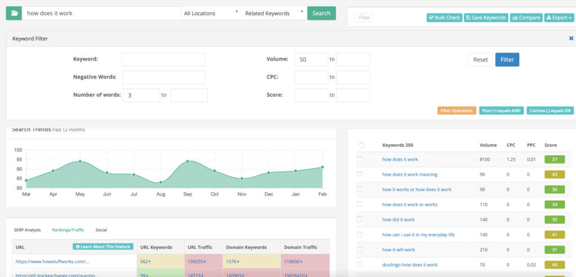Check the 'how it will work' checkbox
The height and width of the screenshot is (277, 576).
(359, 249)
